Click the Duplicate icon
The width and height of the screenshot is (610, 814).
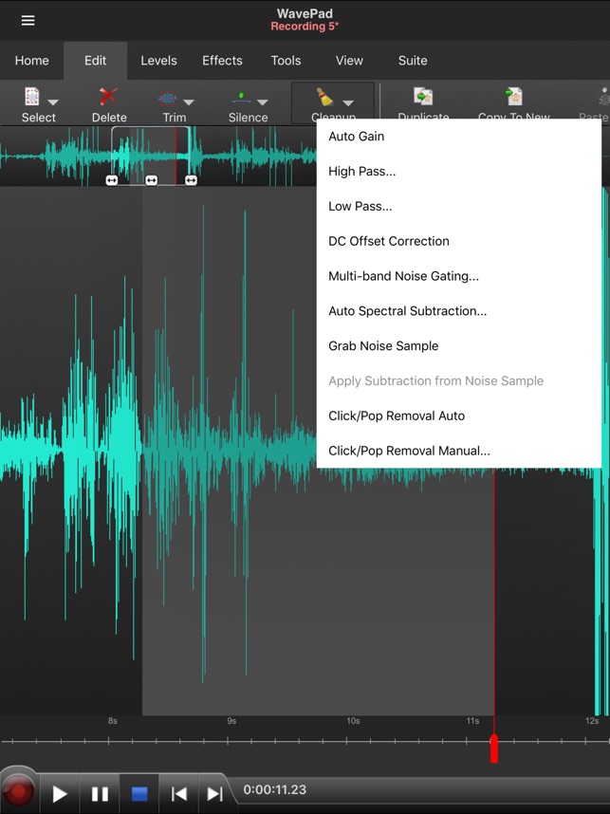(423, 97)
